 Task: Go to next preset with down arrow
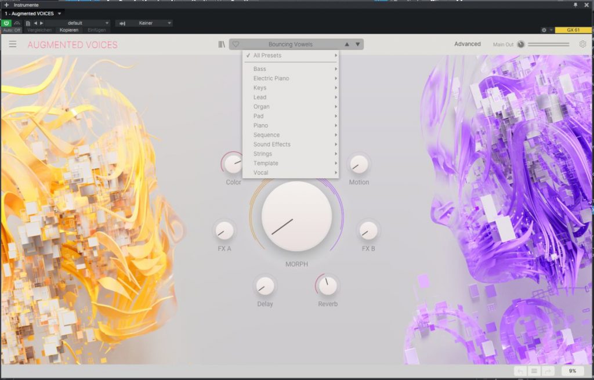[x=357, y=44]
